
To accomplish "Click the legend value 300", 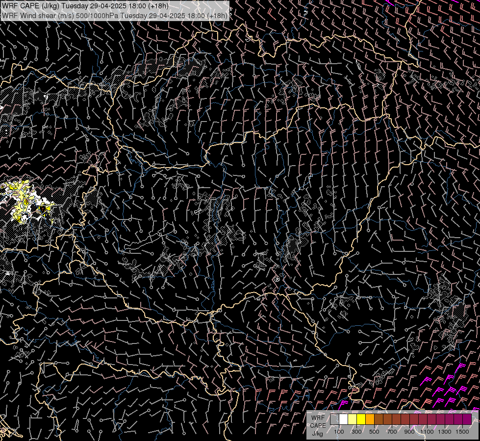I will pos(356,432).
